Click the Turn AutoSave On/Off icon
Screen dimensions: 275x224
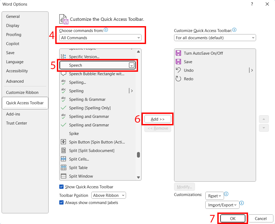178,53
